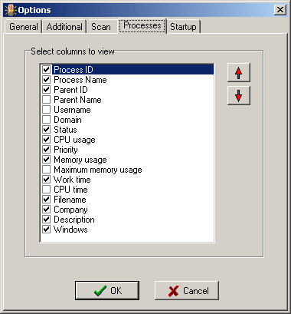Image resolution: width=291 pixels, height=314 pixels.
Task: Select the 'Process Name' list row text
Action: coord(80,80)
